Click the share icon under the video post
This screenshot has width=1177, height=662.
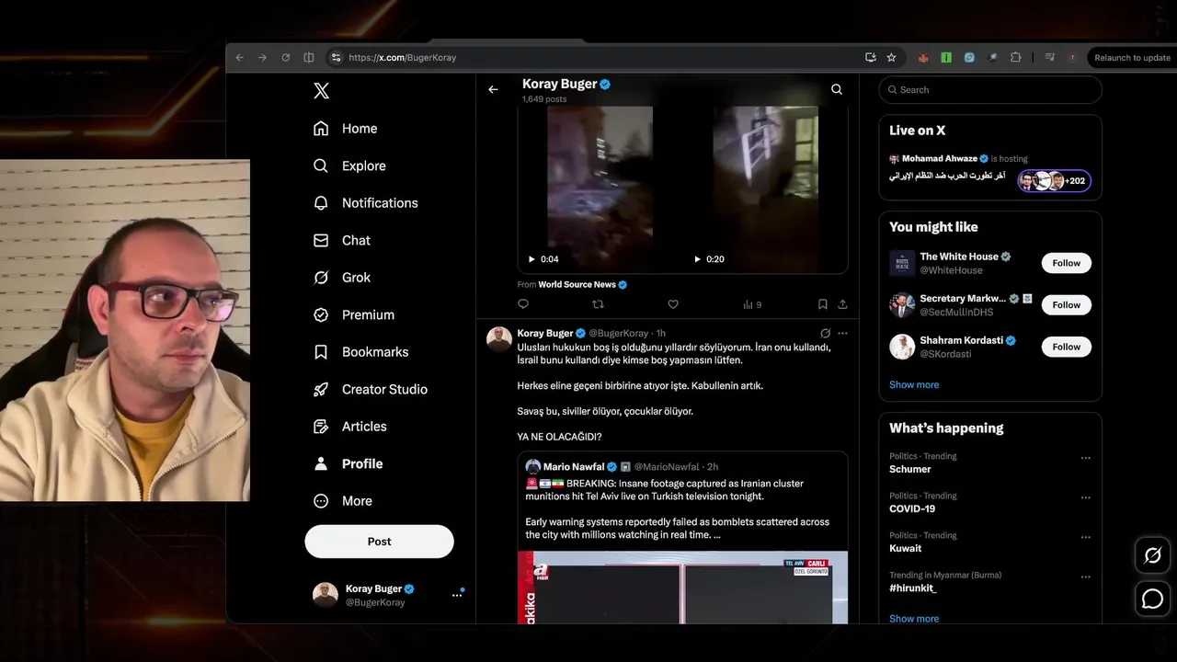point(842,304)
